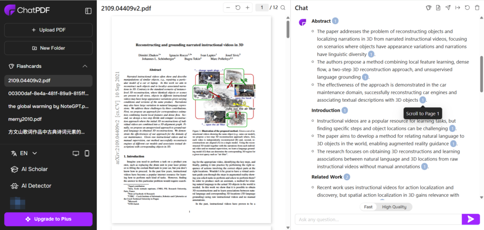This screenshot has height=230, width=484.
Task: Send the message with purple arrow button
Action: click(471, 219)
